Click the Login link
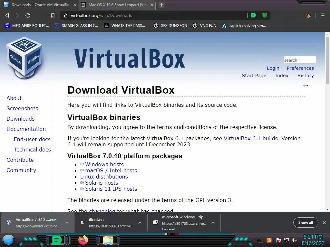330x247 pixels. tap(273, 68)
